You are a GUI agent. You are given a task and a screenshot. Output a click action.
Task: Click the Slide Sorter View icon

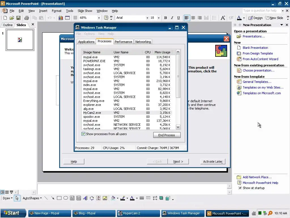click(x=7, y=192)
